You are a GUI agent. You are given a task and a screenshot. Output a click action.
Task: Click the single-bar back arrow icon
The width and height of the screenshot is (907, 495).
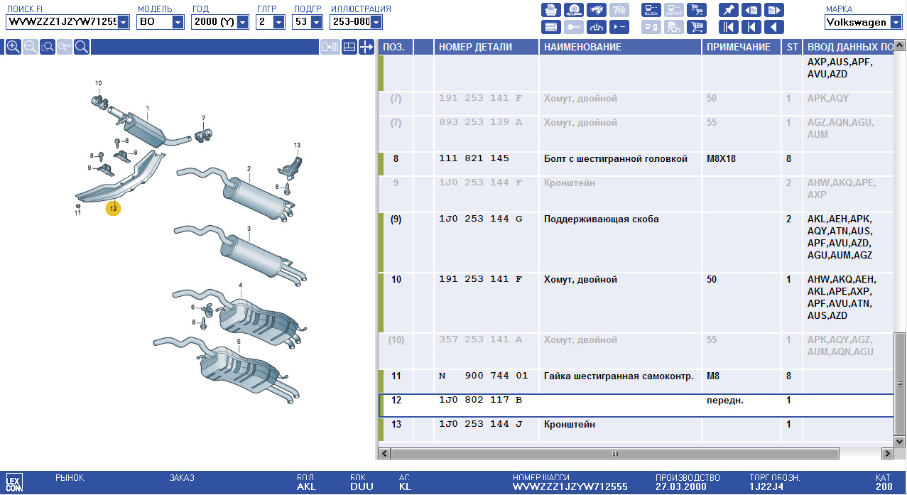[751, 27]
